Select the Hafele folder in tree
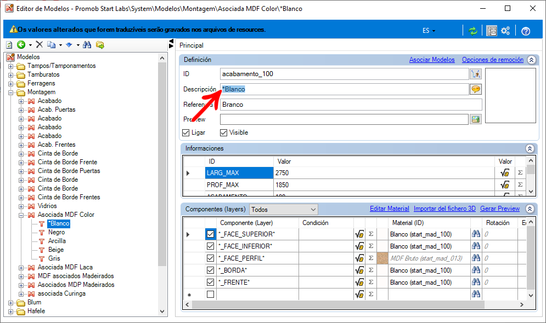Image resolution: width=546 pixels, height=323 pixels. click(36, 311)
